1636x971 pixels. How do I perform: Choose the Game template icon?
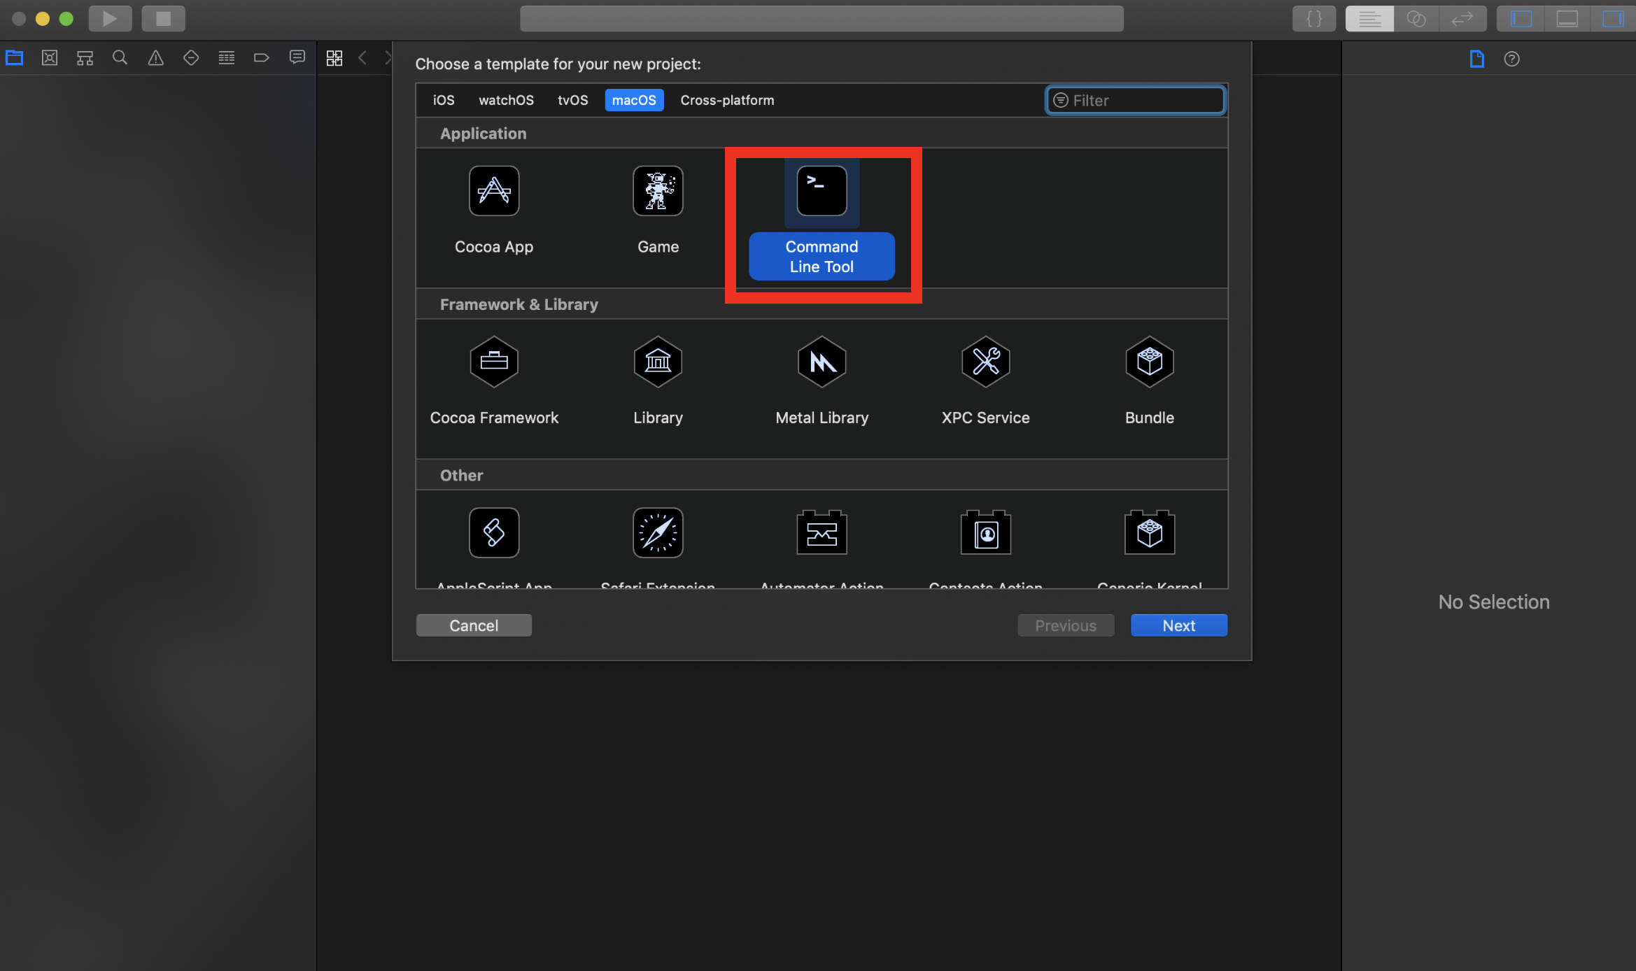658,191
